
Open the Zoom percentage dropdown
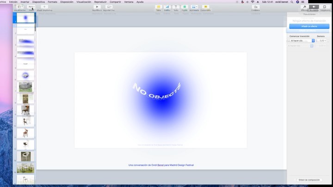[x=31, y=7]
